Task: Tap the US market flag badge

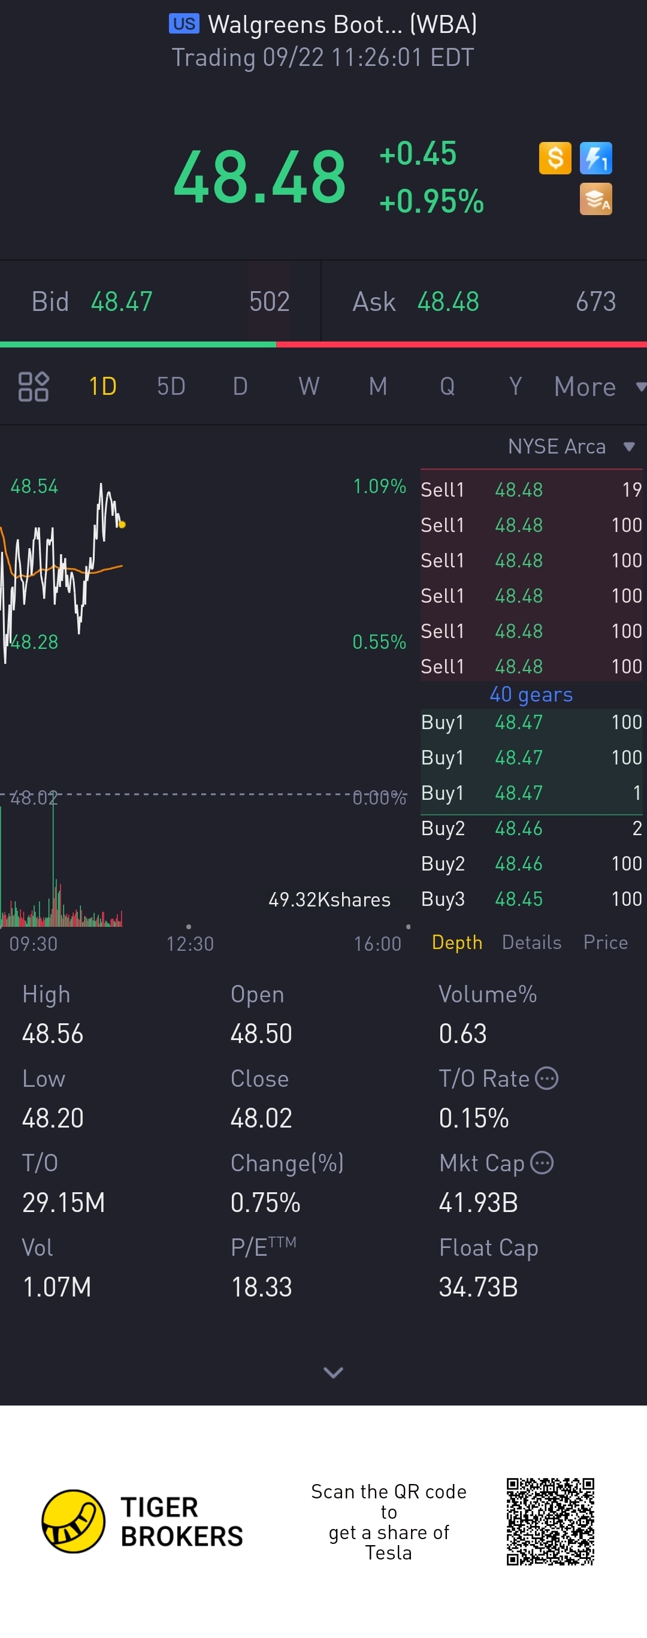Action: point(184,24)
